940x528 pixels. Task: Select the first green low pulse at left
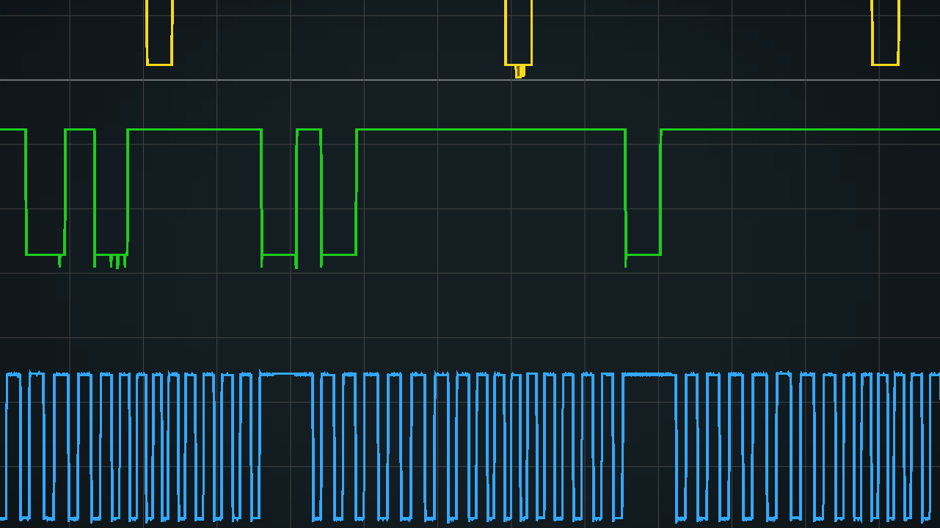point(45,192)
